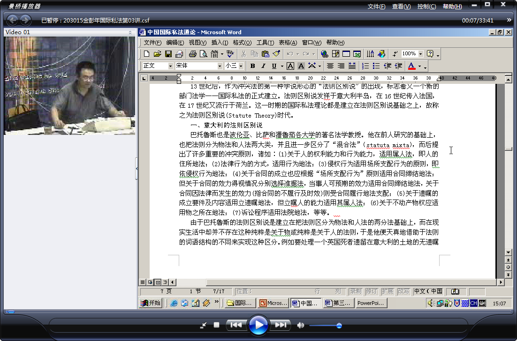Collapse the Video 01 panel
This screenshot has height=341, width=517.
pos(130,33)
